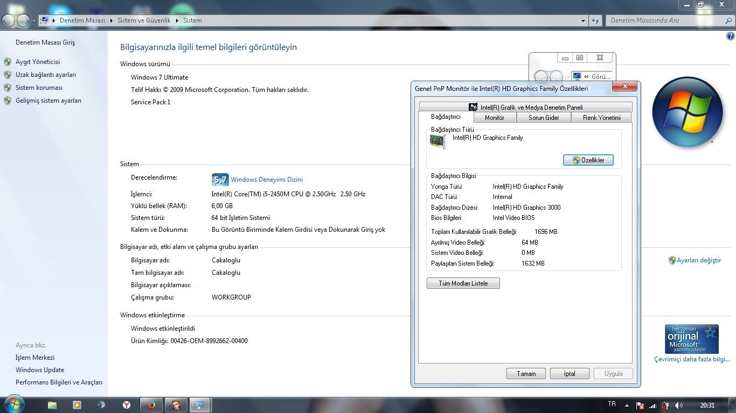Viewport: 736px width, 413px height.
Task: Click the Tüm Modları Listele button
Action: (463, 283)
